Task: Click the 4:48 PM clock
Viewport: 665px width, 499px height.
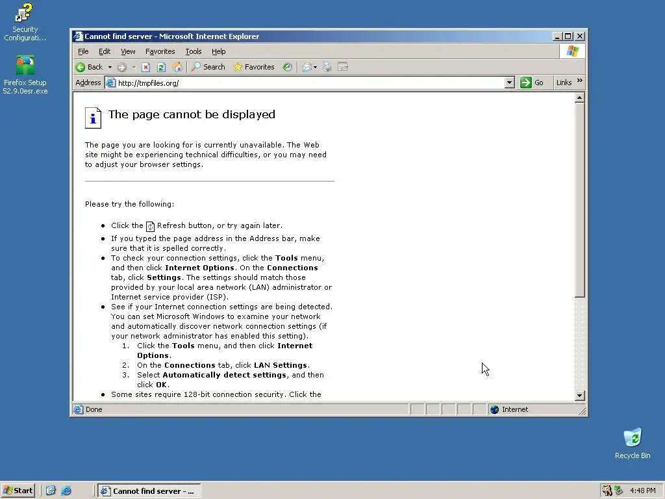Action: coord(643,491)
